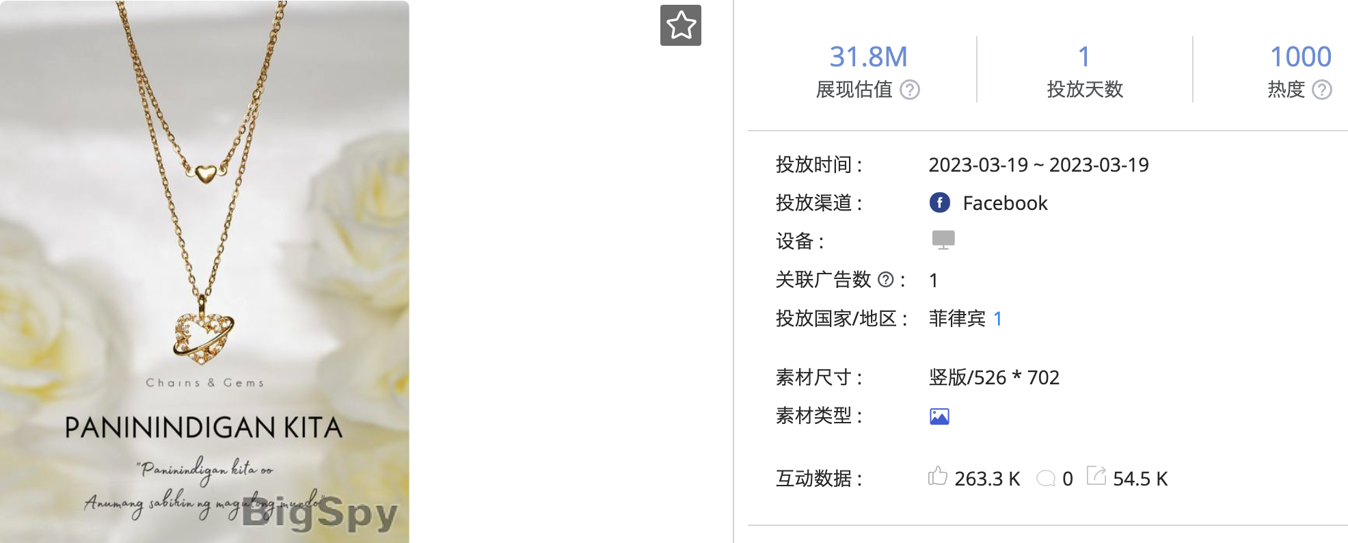The image size is (1348, 543).
Task: Click the 31.8M impressions estimate value
Action: click(868, 57)
